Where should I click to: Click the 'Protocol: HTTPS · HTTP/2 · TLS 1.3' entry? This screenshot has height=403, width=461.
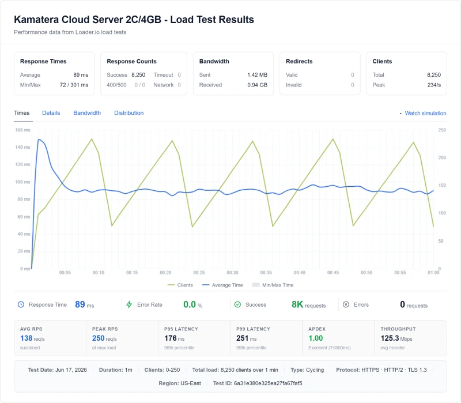click(381, 370)
